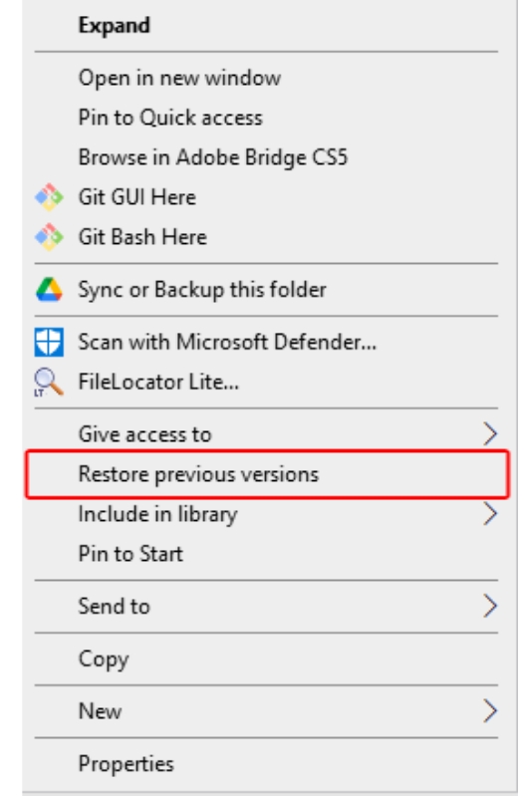This screenshot has height=796, width=524.
Task: Click the Git GUI Here icon
Action: tap(49, 197)
